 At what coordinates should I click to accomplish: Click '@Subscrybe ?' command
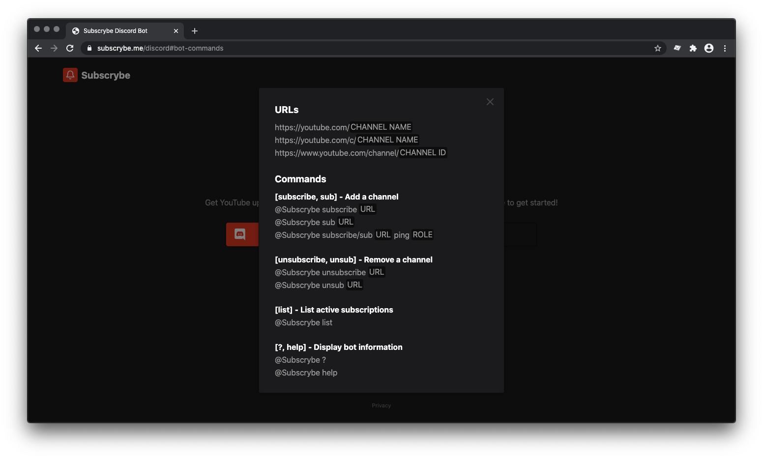(x=300, y=360)
